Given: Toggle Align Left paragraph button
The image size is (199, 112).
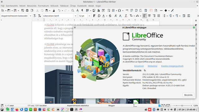Looking at the screenshot, I should click(x=145, y=16).
